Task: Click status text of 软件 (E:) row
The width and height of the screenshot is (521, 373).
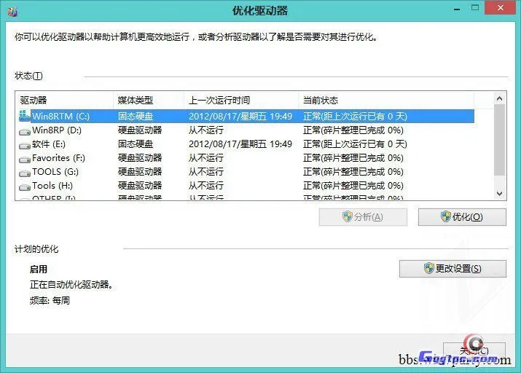Action: [355, 144]
